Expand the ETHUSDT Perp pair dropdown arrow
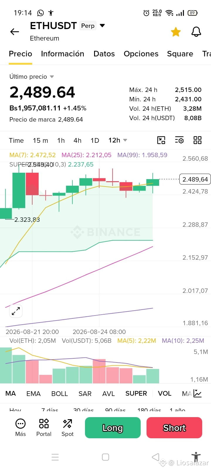This screenshot has width=211, height=470. tap(102, 26)
